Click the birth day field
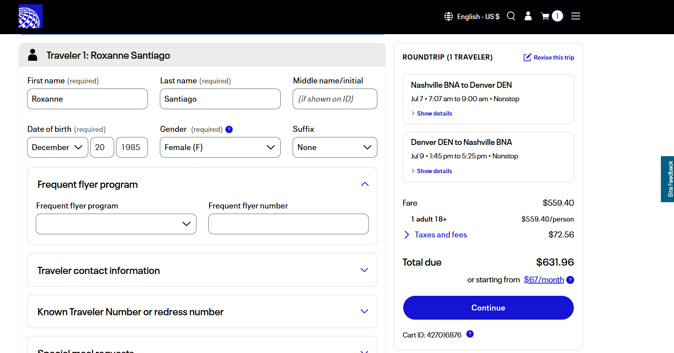This screenshot has height=353, width=674. tap(102, 147)
